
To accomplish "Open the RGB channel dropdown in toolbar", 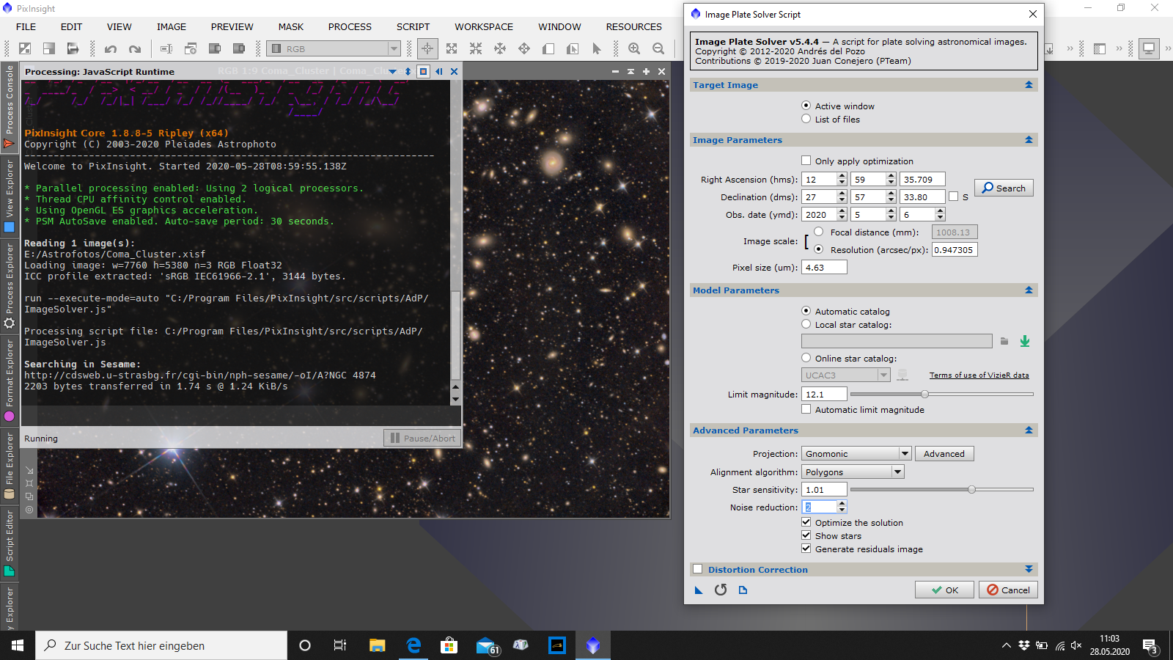I will pos(334,49).
